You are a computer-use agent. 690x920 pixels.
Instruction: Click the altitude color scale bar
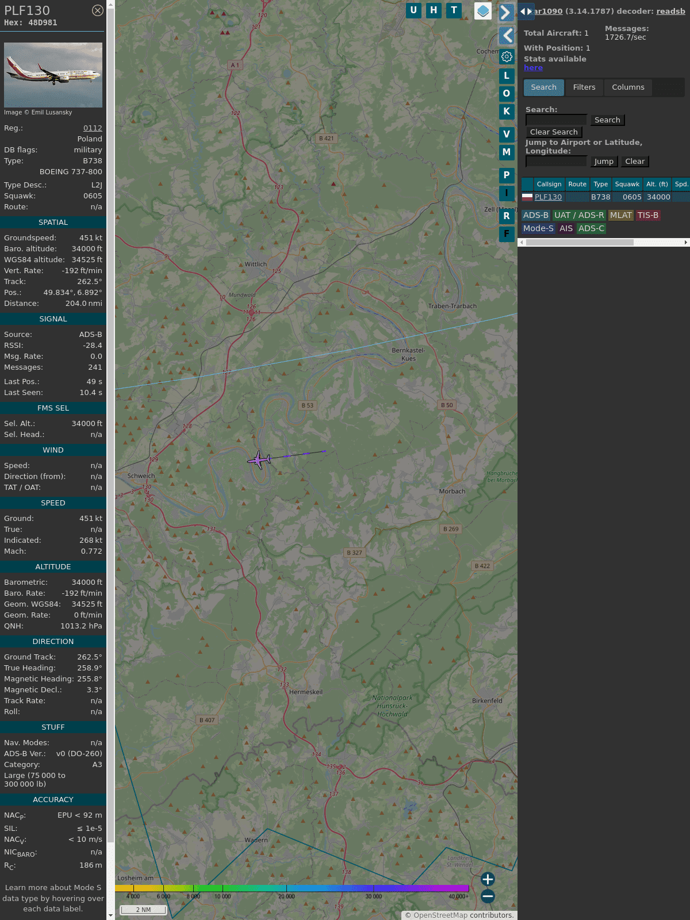[x=292, y=888]
